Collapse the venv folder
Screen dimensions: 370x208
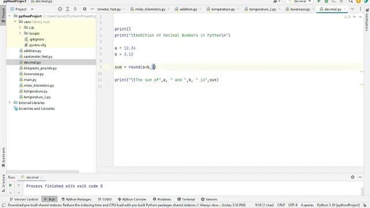click(15, 22)
